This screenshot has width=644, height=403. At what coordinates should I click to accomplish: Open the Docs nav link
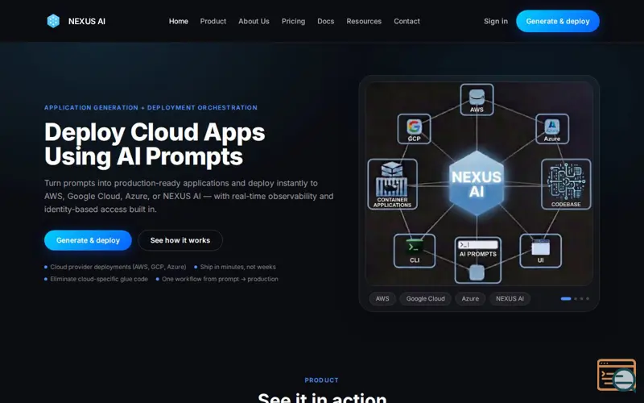coord(326,22)
